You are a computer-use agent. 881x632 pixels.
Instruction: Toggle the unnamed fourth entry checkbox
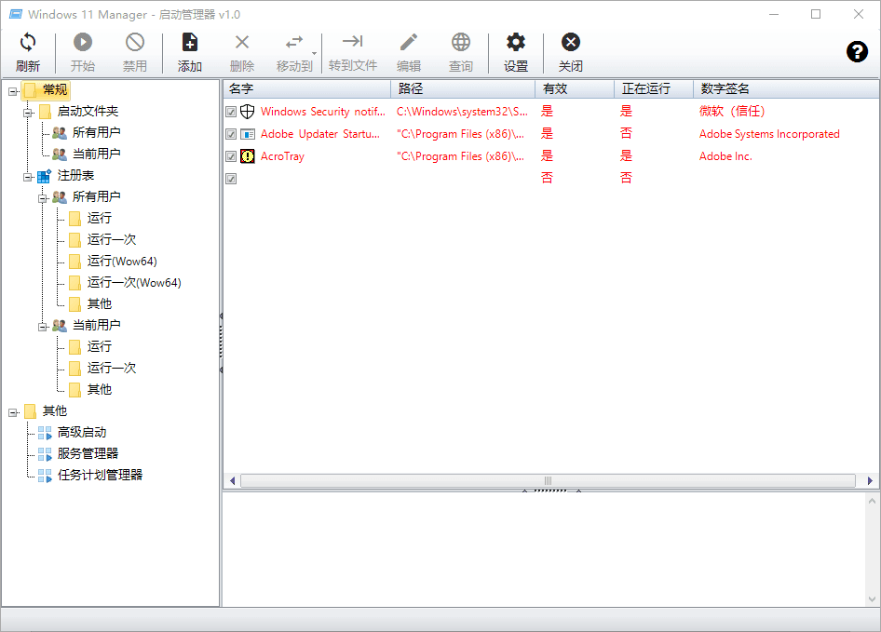tap(231, 179)
